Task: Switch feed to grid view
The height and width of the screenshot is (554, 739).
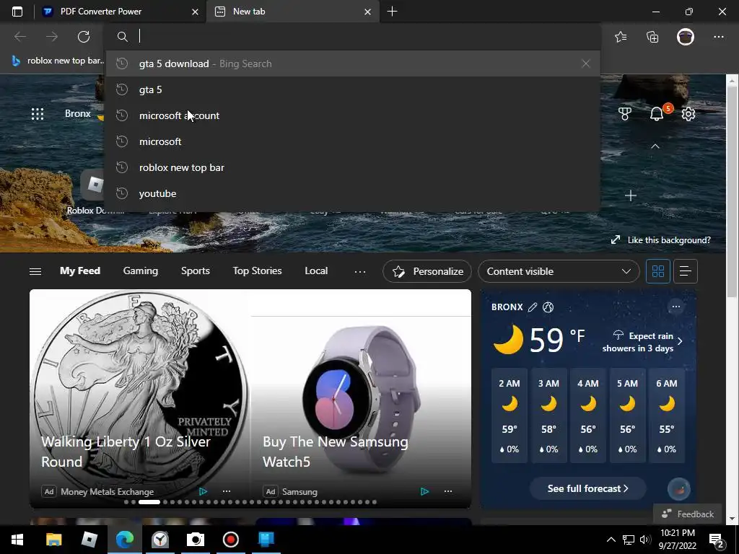Action: click(x=658, y=271)
